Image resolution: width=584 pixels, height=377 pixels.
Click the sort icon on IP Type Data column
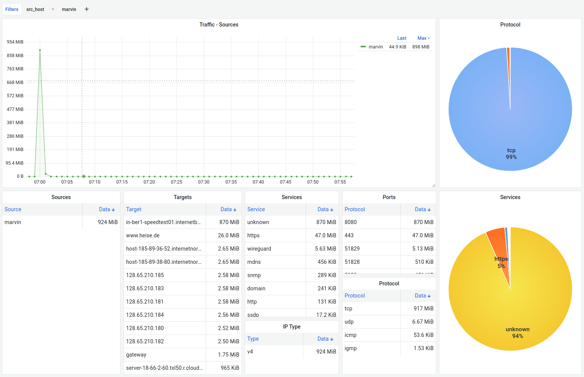[332, 339]
